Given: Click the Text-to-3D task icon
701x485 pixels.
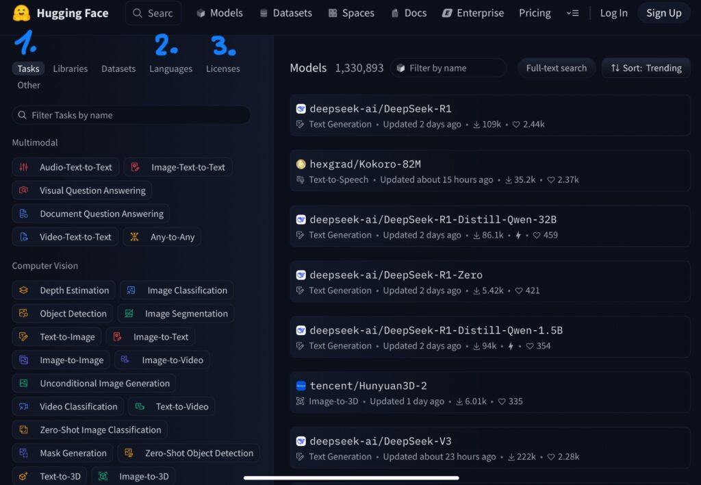Looking at the screenshot, I should tap(24, 477).
